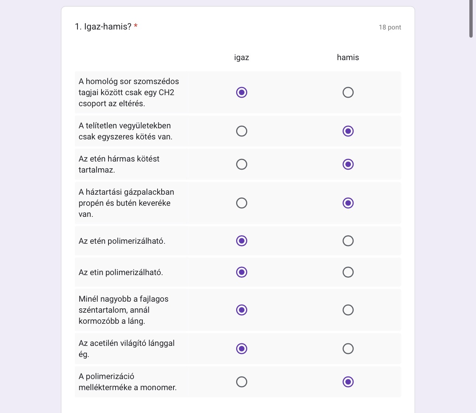476x413 pixels.
Task: Mark acetilén világító lánggal as igaz
Action: click(x=242, y=348)
